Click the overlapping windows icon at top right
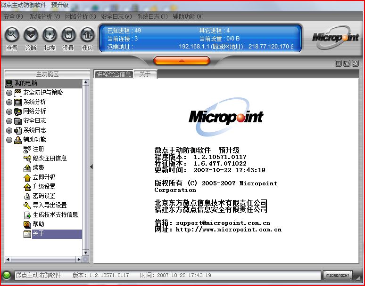The width and height of the screenshot is (365, 286). [x=347, y=63]
